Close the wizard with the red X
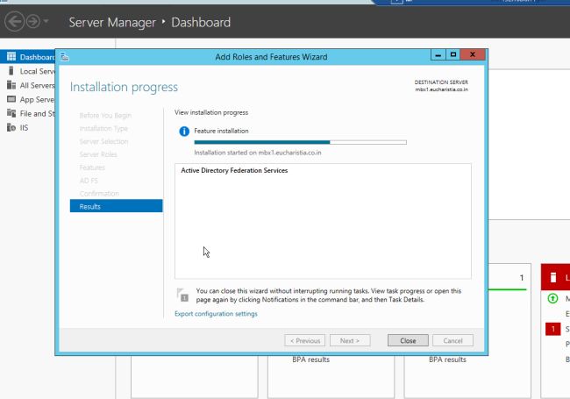Image resolution: width=570 pixels, height=399 pixels. point(473,55)
